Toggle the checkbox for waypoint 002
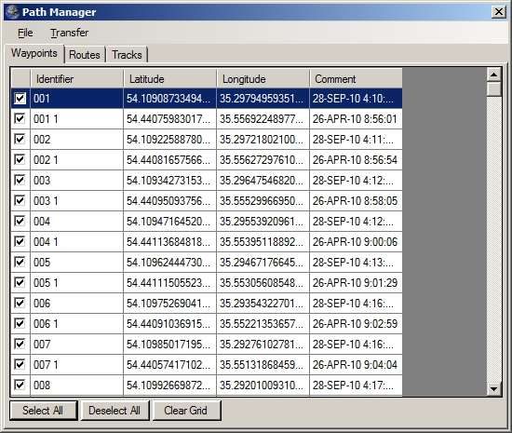Image resolution: width=512 pixels, height=433 pixels. click(x=20, y=139)
